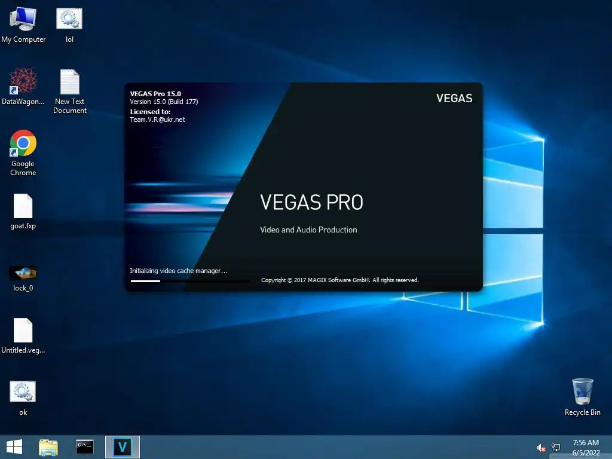Open the My Computer desktop icon
Screen dimensions: 612x459
coord(23,24)
